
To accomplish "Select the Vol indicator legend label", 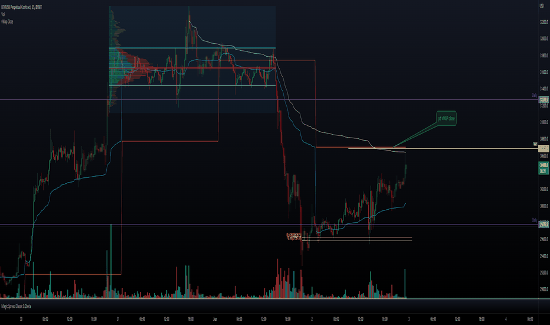I will coord(3,14).
